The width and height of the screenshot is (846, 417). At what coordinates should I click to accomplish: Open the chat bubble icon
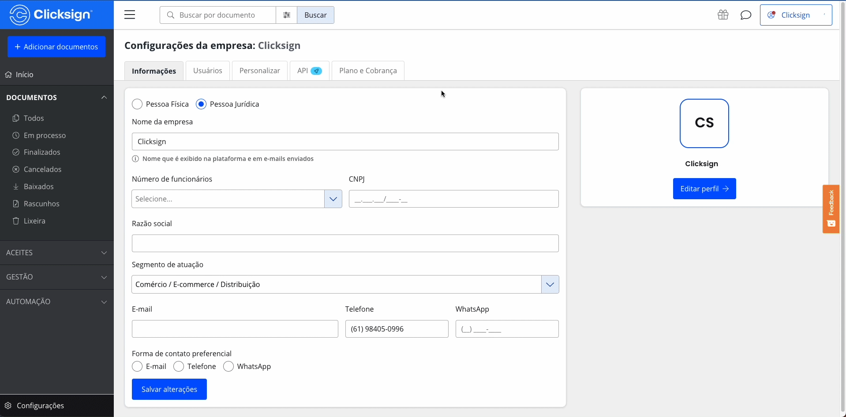746,15
